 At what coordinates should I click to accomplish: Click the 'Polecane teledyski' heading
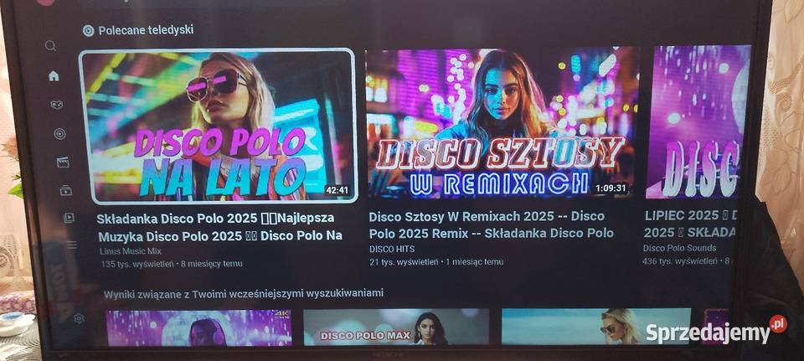[x=146, y=30]
